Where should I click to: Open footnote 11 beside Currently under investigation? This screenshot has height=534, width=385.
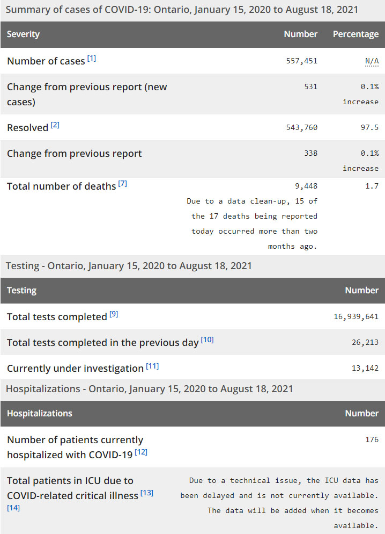152,366
